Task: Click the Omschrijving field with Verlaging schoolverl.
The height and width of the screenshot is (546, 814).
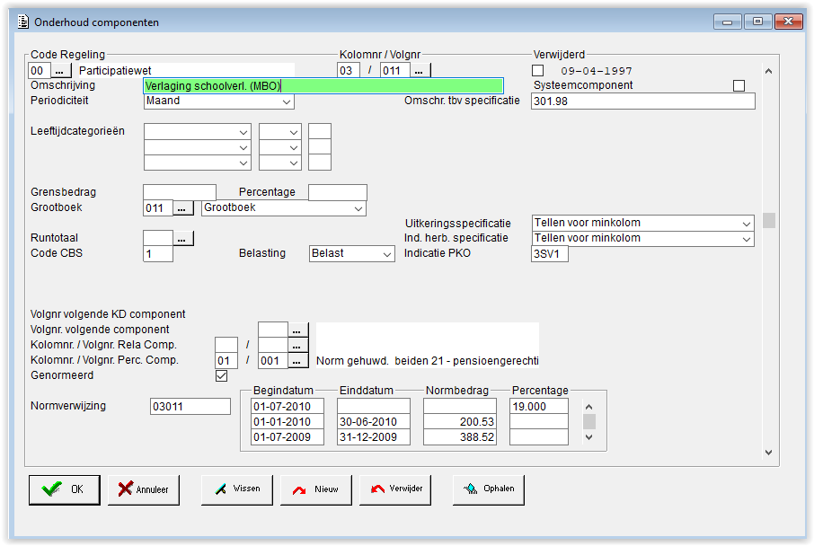Action: (x=323, y=85)
